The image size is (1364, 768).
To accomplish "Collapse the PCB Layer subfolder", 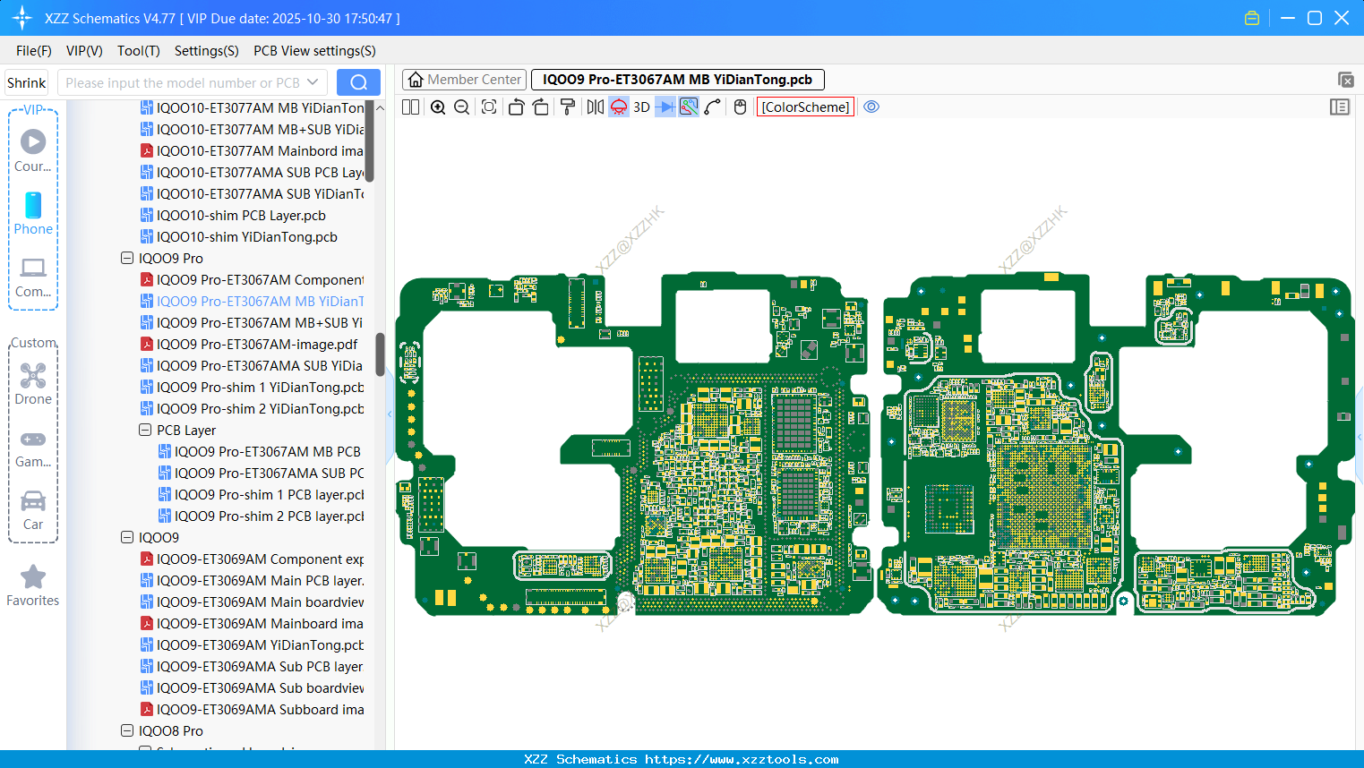I will click(x=145, y=431).
